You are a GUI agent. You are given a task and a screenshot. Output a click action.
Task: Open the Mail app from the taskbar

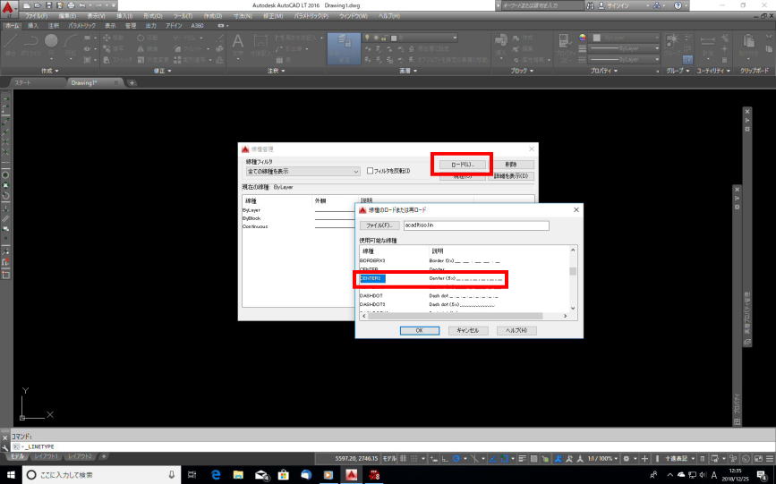click(262, 474)
